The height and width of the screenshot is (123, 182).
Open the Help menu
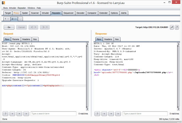[39, 8]
